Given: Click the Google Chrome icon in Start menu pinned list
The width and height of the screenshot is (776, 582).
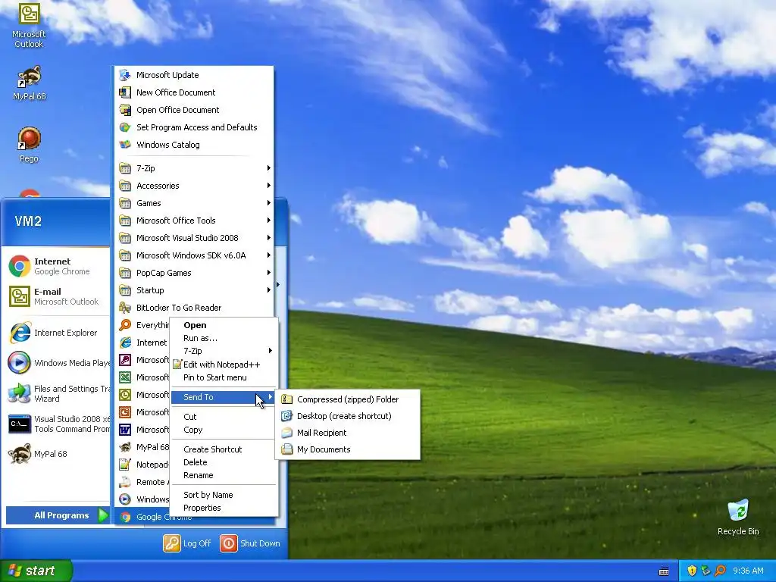Looking at the screenshot, I should coord(19,266).
